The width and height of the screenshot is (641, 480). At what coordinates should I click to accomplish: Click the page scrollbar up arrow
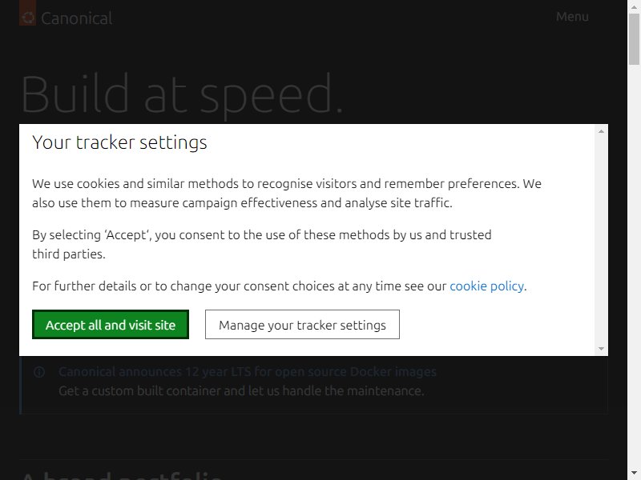click(634, 7)
